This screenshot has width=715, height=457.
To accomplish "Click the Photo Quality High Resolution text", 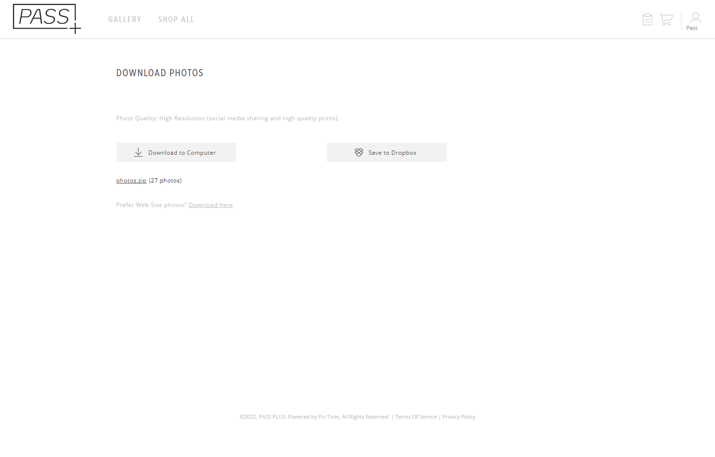I will pyautogui.click(x=228, y=118).
